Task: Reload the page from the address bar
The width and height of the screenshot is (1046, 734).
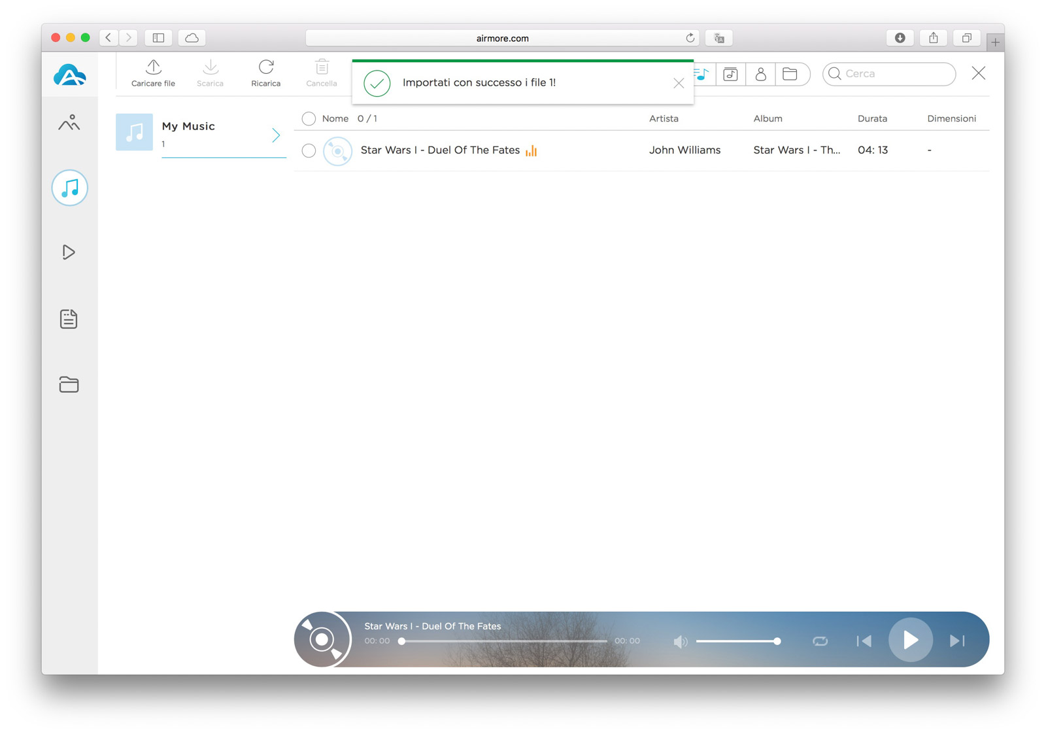Action: (x=690, y=38)
